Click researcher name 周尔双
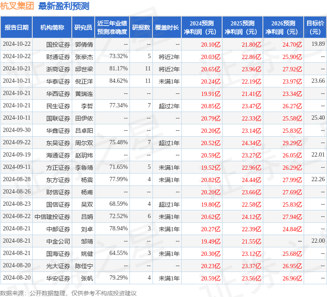Viewport: 327px width, 297px height. 84,143
